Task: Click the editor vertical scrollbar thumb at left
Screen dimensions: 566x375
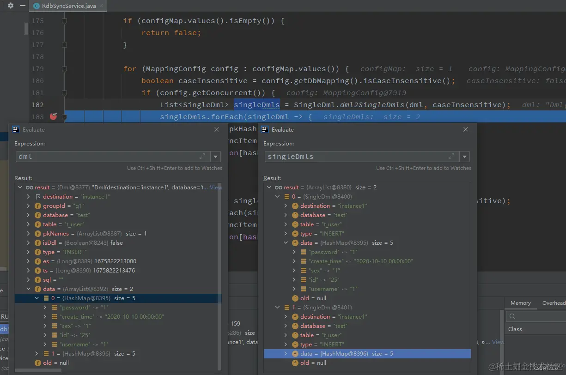Action: pos(26,28)
